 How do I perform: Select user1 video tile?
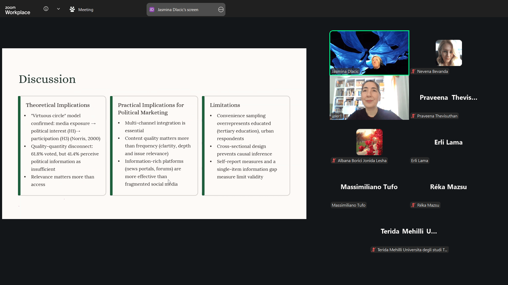[x=369, y=98]
